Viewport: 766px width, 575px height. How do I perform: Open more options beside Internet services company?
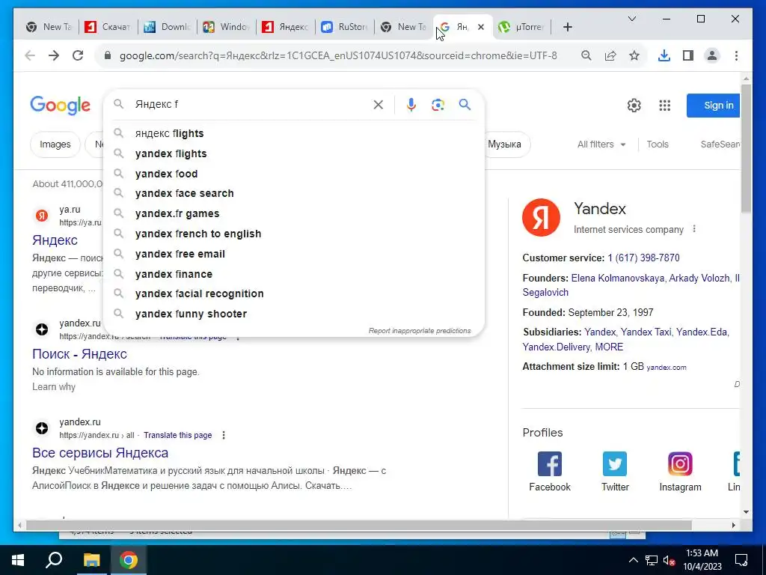pos(694,229)
